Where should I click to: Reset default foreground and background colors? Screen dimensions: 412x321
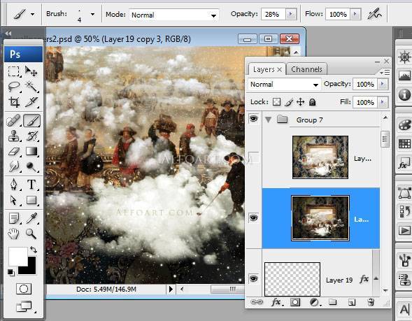pyautogui.click(x=10, y=273)
